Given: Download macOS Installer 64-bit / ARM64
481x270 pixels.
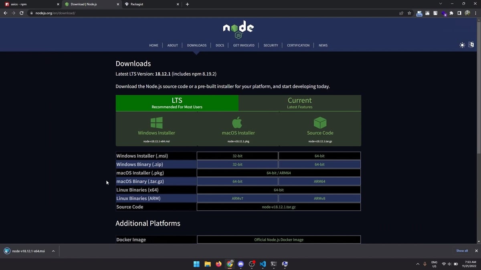Looking at the screenshot, I should pos(279,173).
